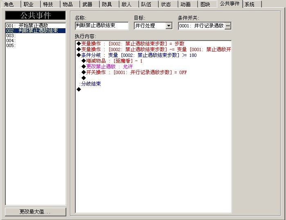286x220 pixels.
Task: Switch to the 防具 tab
Action: tap(109, 4)
